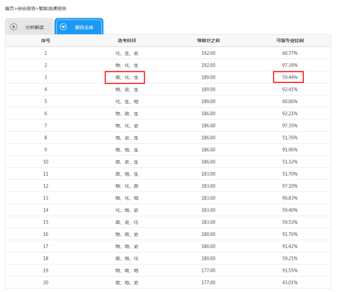The width and height of the screenshot is (338, 292).
Task: Select row 8 with 地、史、生 subjects
Action: pyautogui.click(x=168, y=138)
